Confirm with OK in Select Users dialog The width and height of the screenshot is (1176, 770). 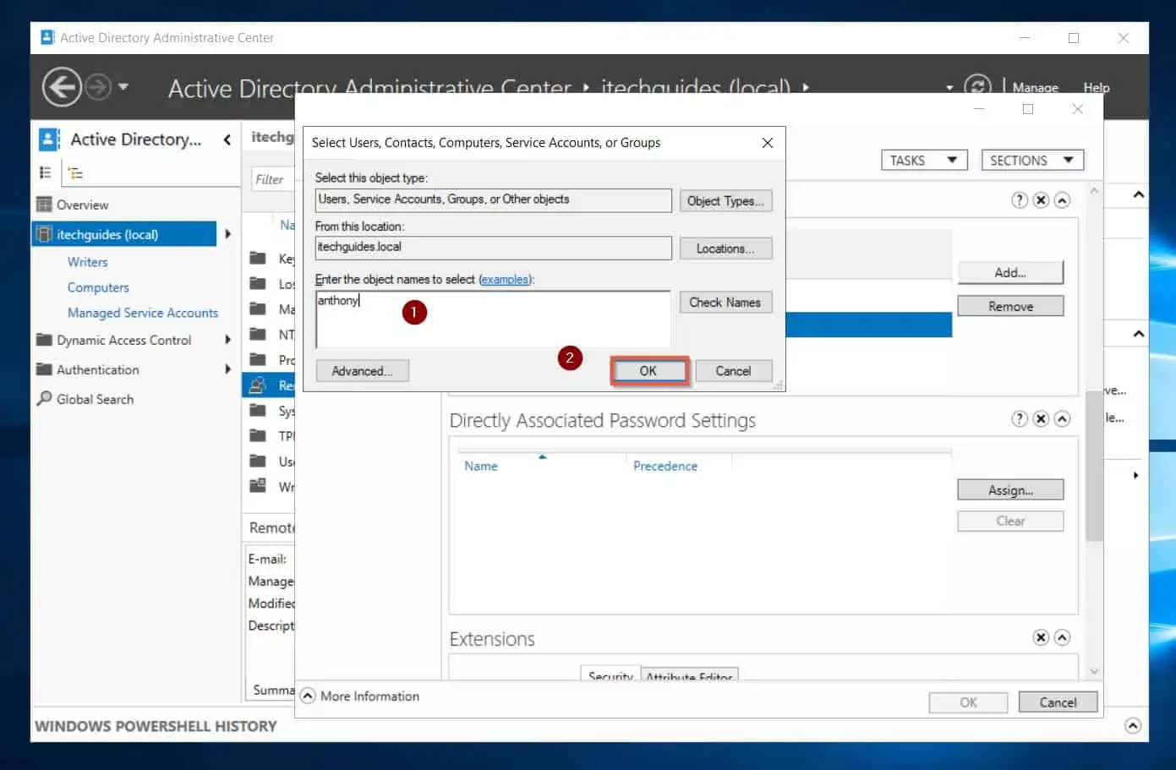tap(648, 371)
